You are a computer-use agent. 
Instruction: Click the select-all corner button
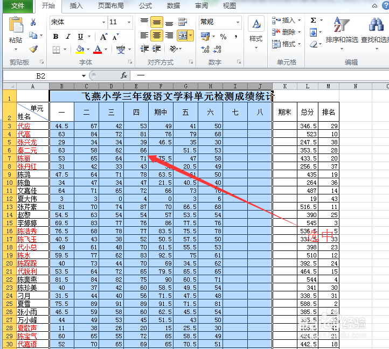(9, 86)
